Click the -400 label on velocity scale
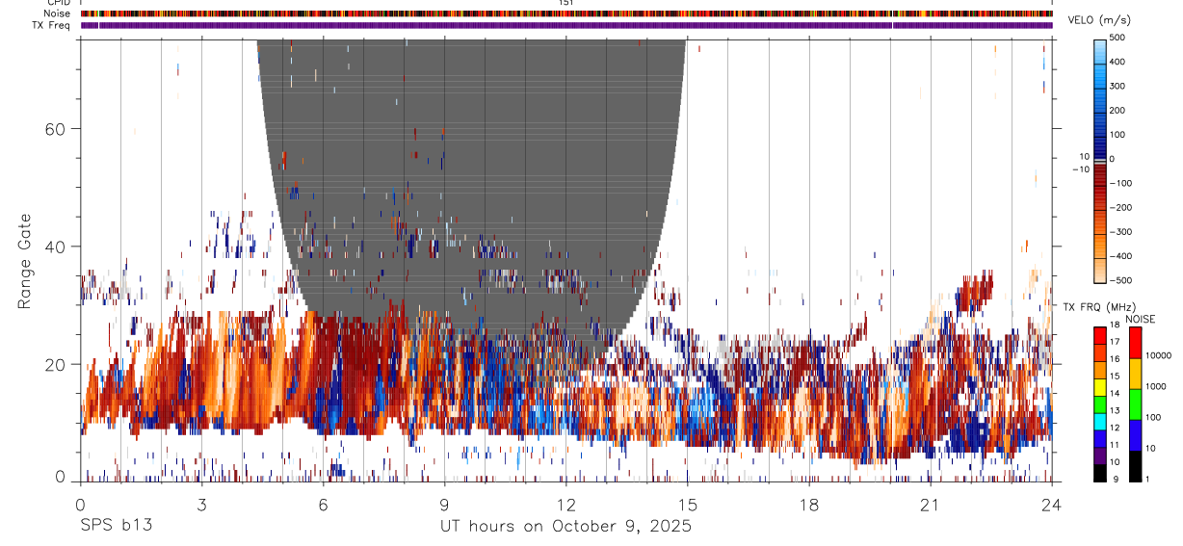1183x546 pixels. 1120,256
